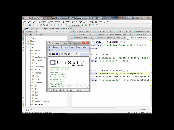This screenshot has width=174, height=130.
Task: Switch to Main.java tab
Action: 142,34
